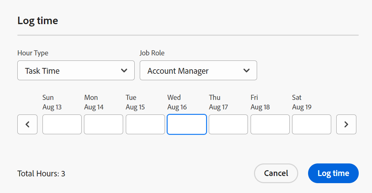Click the Wed Aug 16 column header

click(177, 102)
